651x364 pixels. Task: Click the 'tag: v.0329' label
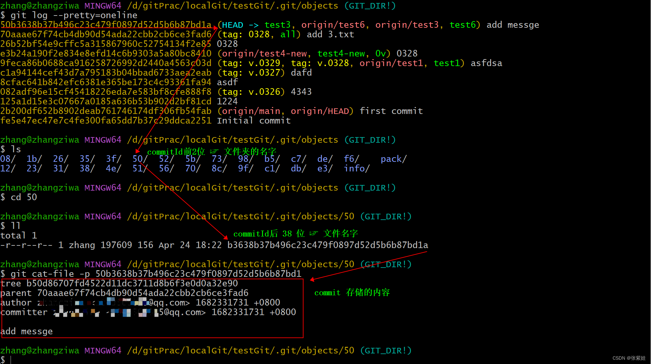tap(251, 63)
